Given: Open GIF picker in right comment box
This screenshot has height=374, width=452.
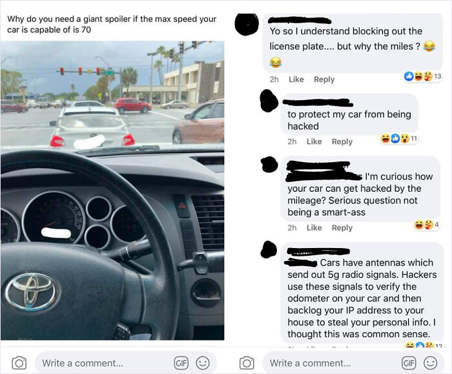Looking at the screenshot, I should click(409, 363).
